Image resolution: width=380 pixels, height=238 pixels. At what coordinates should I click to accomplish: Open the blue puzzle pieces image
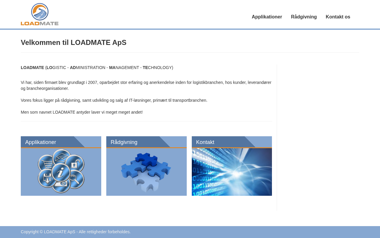(x=146, y=172)
